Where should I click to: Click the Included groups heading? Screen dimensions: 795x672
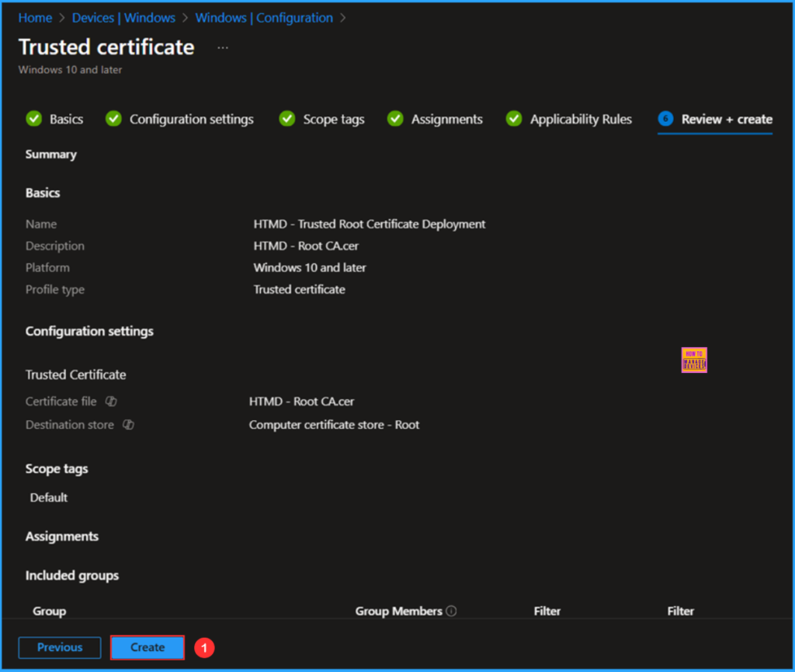pos(72,576)
